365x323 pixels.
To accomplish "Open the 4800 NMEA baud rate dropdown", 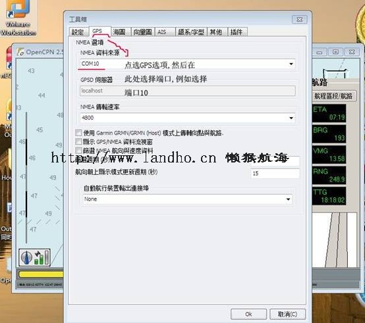I will 291,118.
